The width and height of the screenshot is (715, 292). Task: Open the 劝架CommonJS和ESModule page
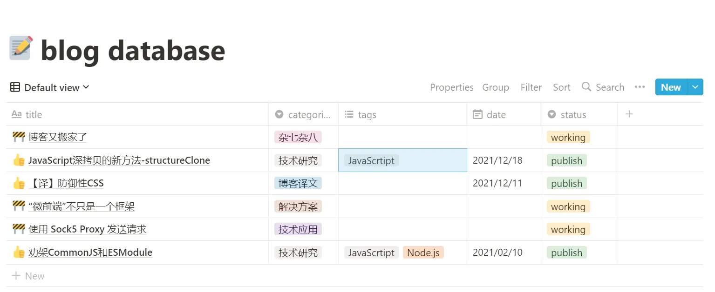[x=90, y=252]
